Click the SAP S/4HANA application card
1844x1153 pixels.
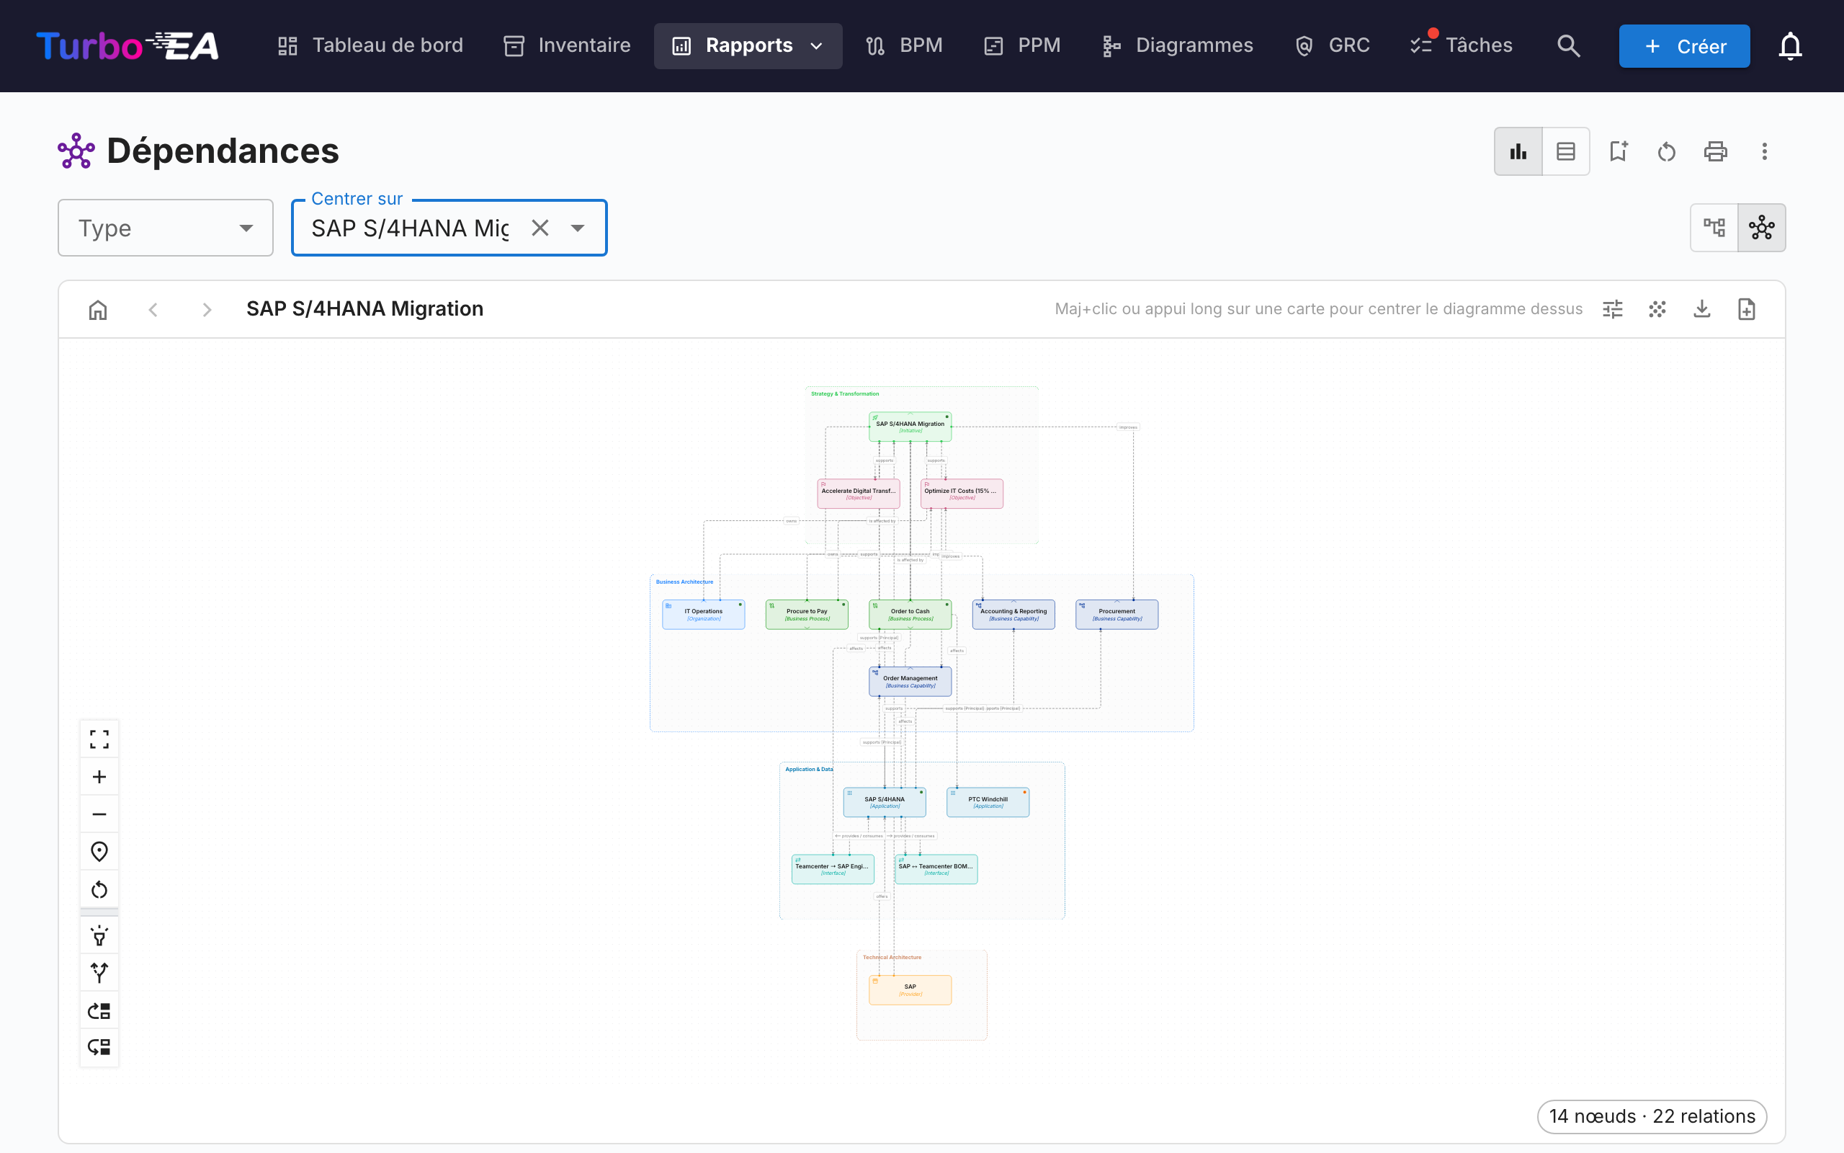coord(885,802)
